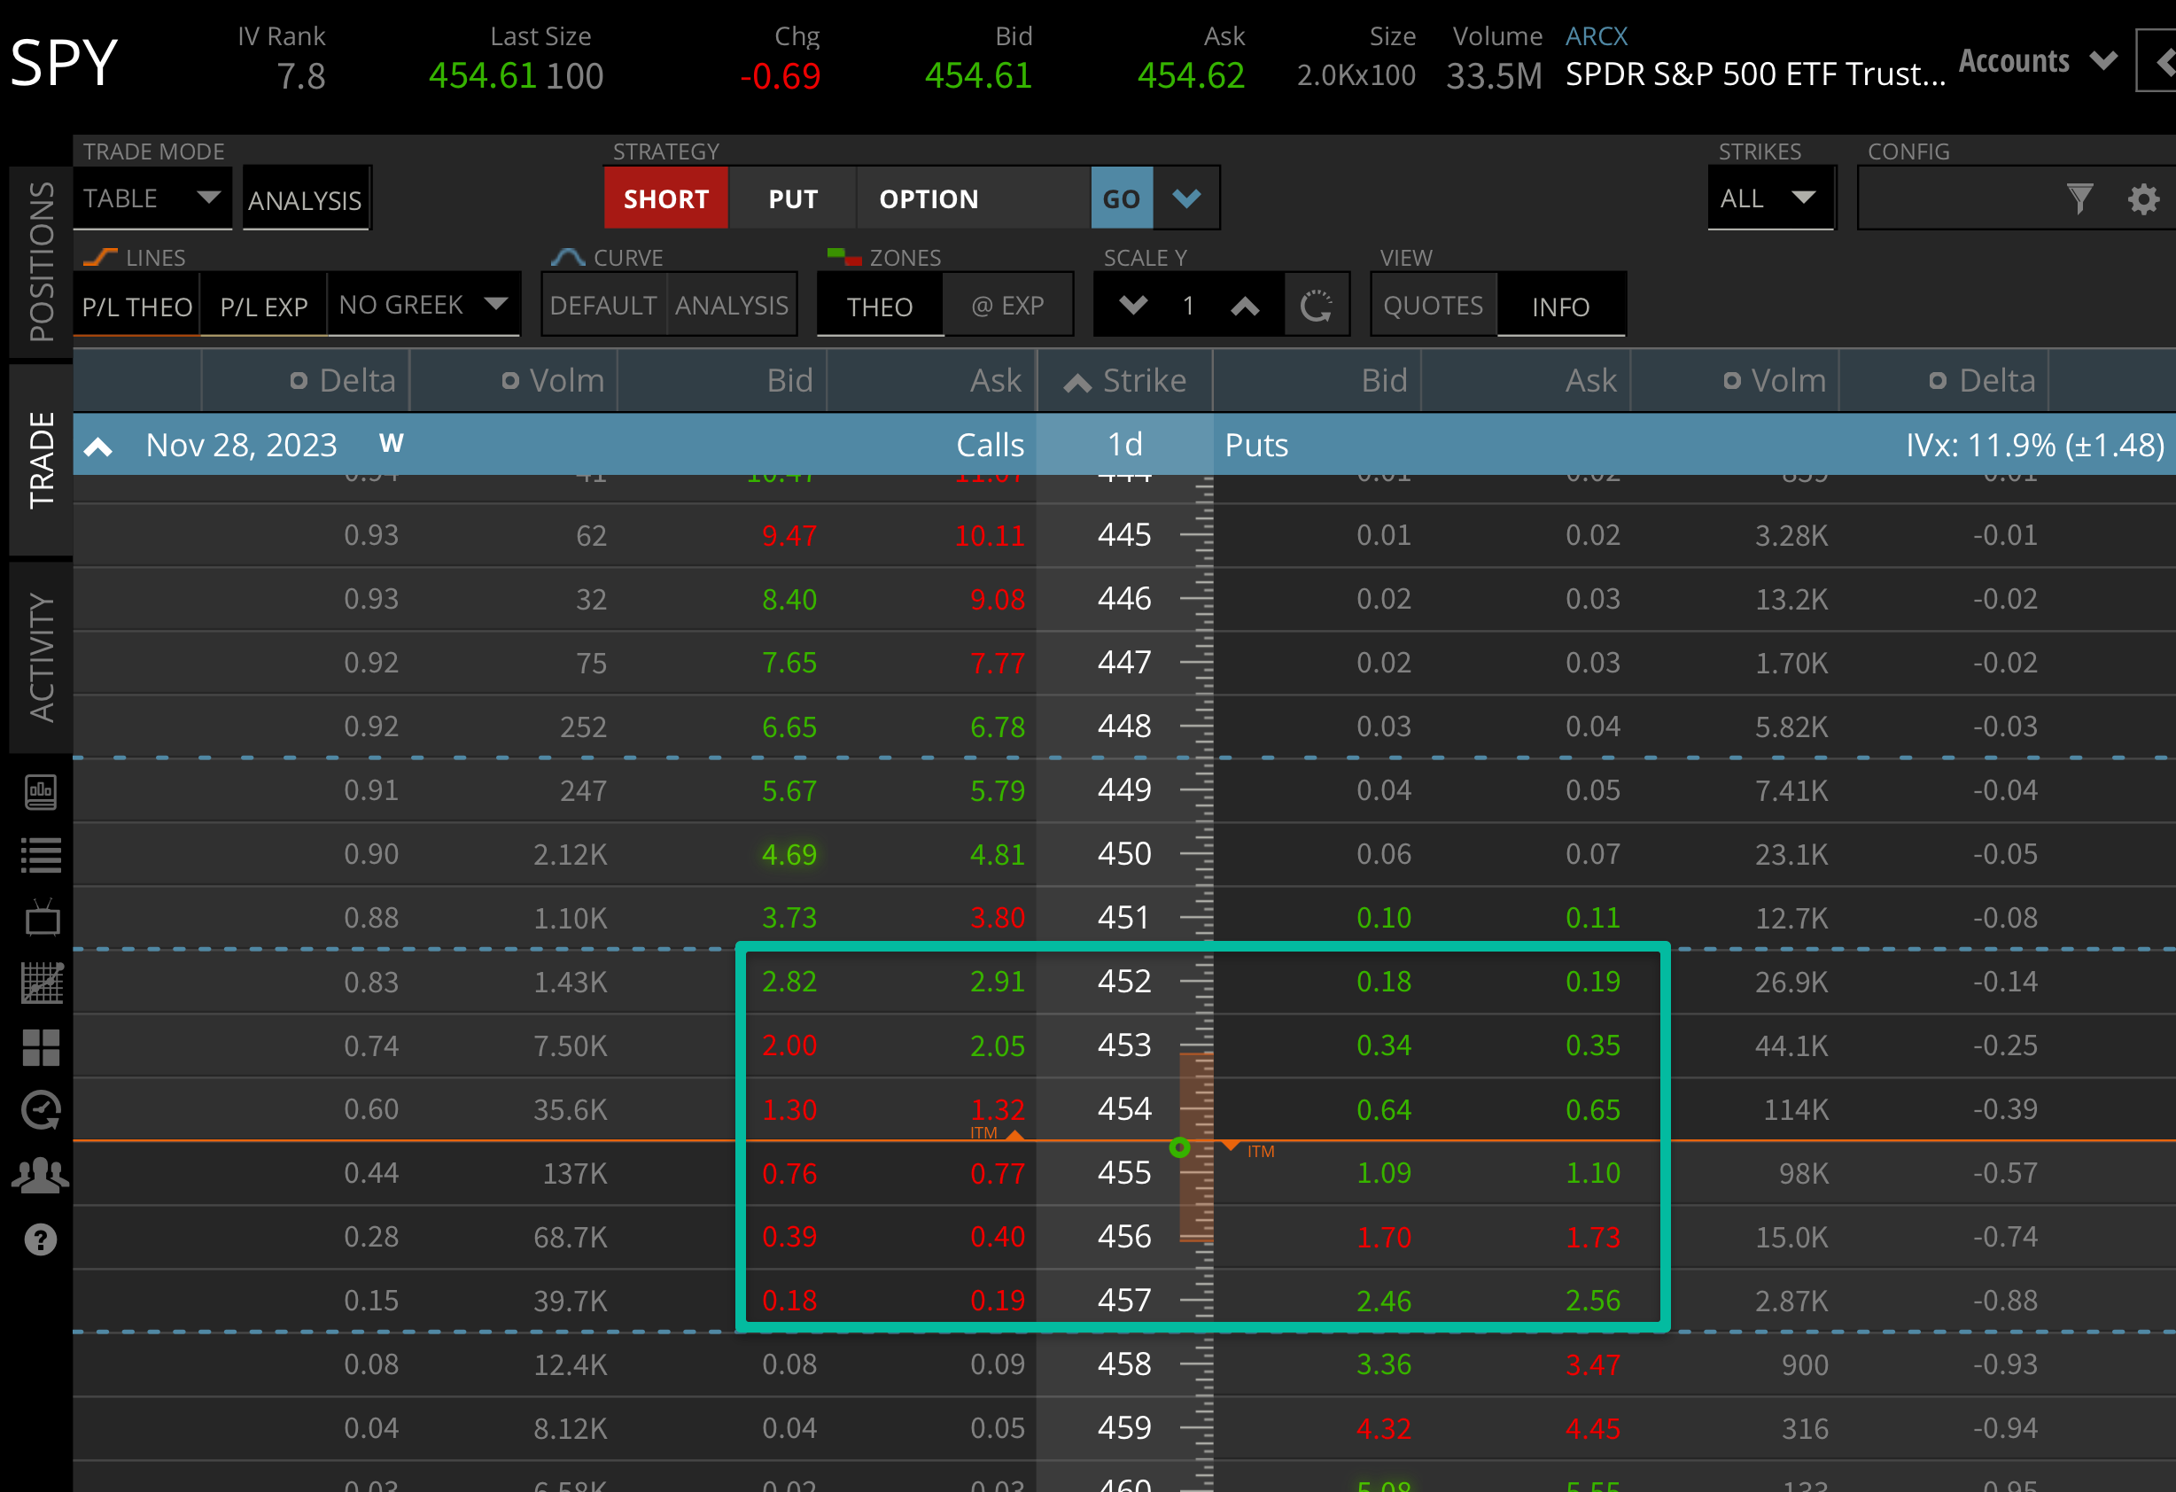Open the trade history clock icon
The height and width of the screenshot is (1492, 2176).
pos(40,1110)
